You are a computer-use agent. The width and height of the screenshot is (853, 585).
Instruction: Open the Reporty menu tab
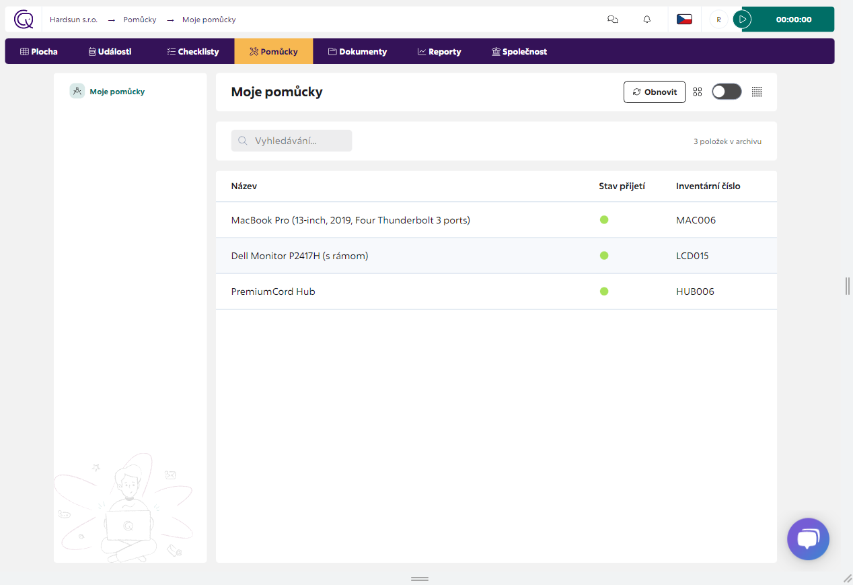point(439,51)
